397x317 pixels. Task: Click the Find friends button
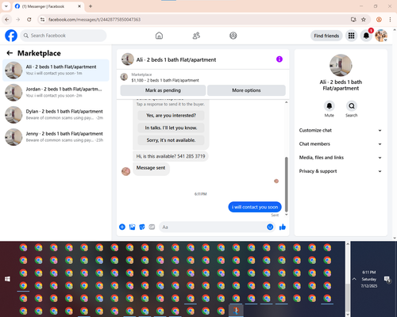tap(326, 36)
